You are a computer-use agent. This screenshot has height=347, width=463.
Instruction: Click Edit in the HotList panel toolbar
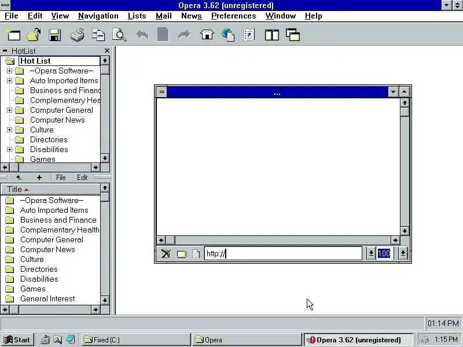[x=82, y=178]
